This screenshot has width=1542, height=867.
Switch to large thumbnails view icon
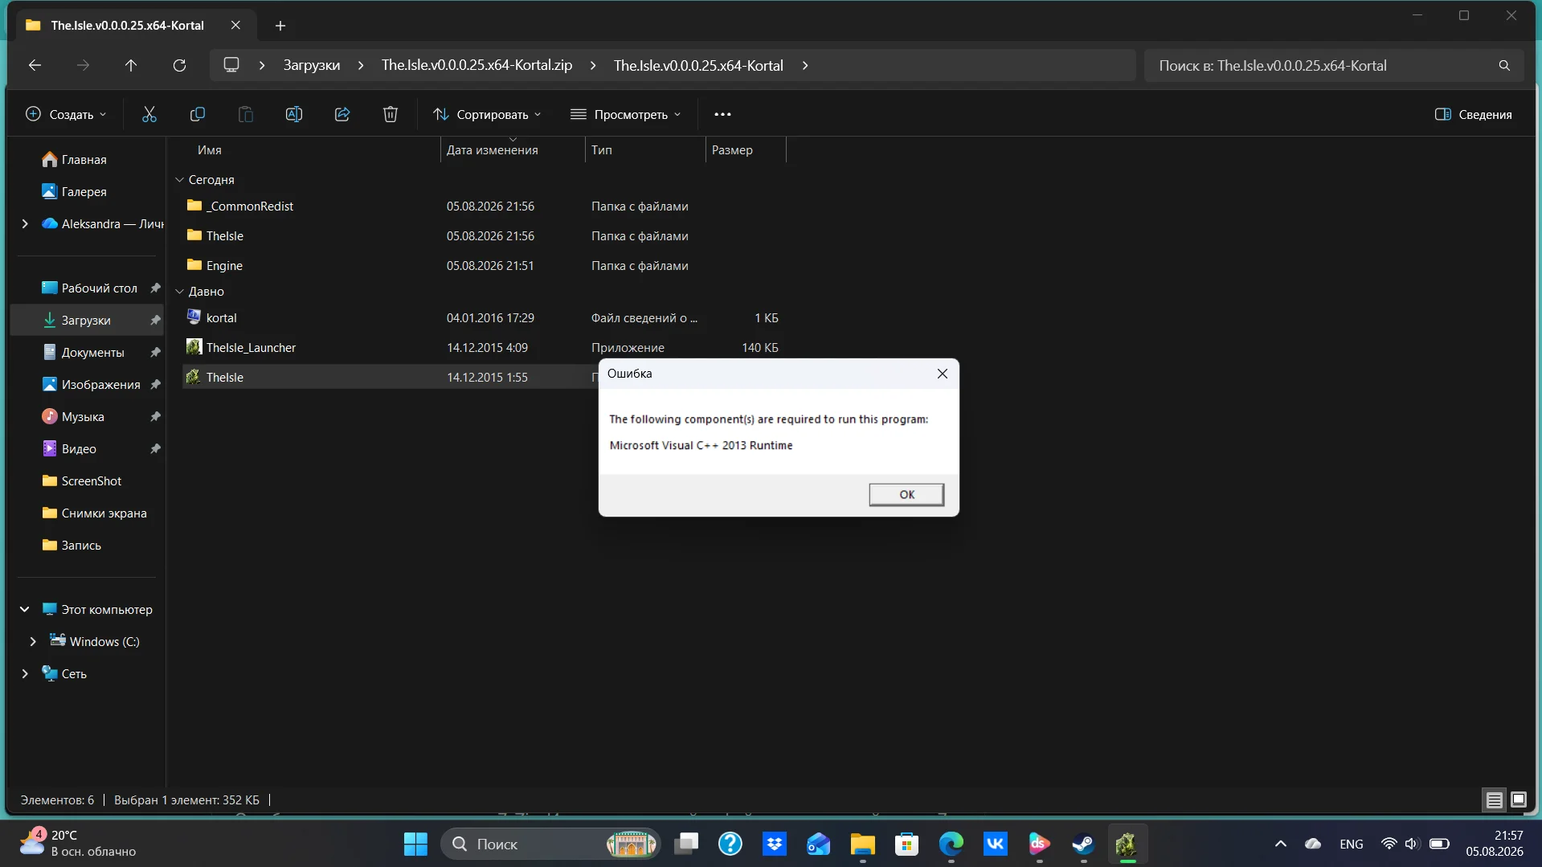(x=1519, y=800)
